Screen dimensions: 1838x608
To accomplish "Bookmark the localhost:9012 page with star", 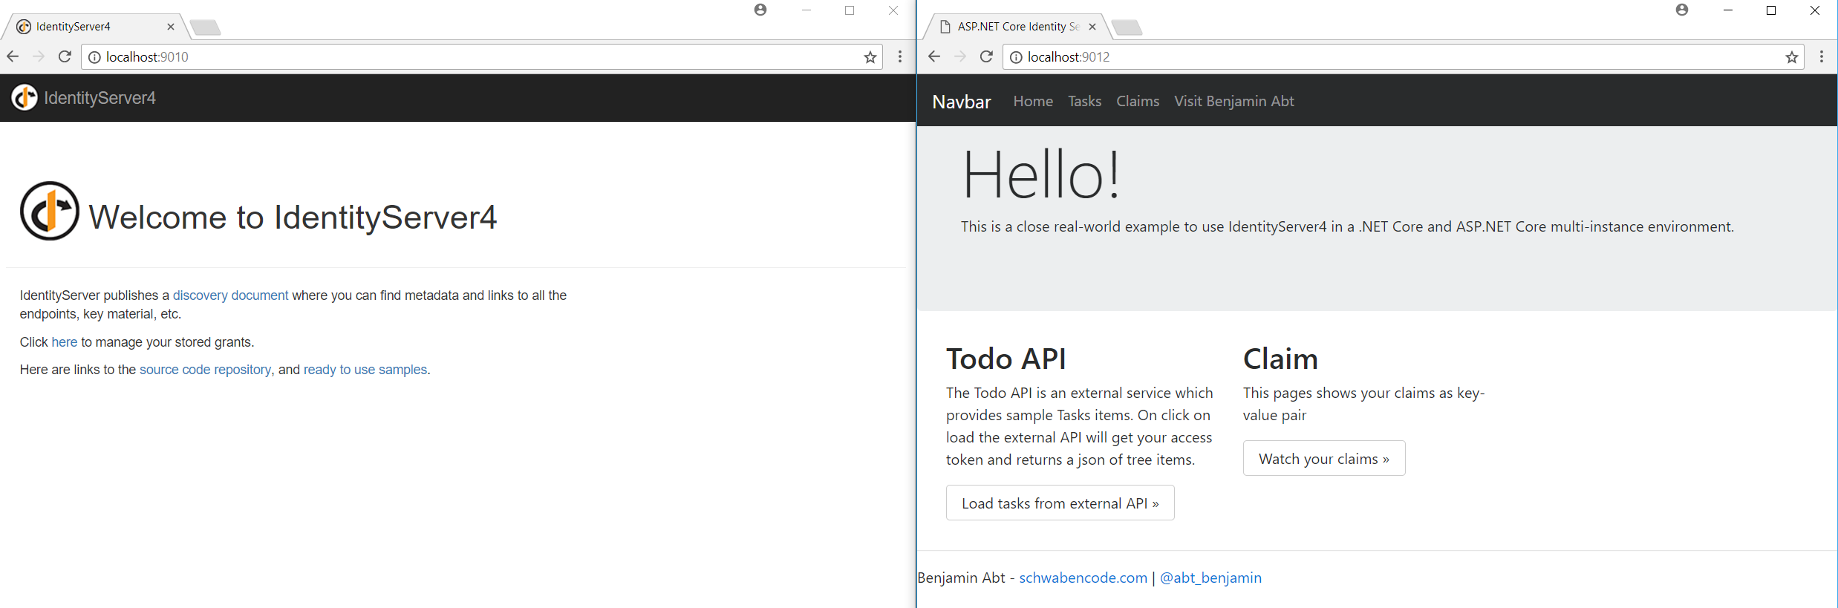I will click(x=1792, y=57).
